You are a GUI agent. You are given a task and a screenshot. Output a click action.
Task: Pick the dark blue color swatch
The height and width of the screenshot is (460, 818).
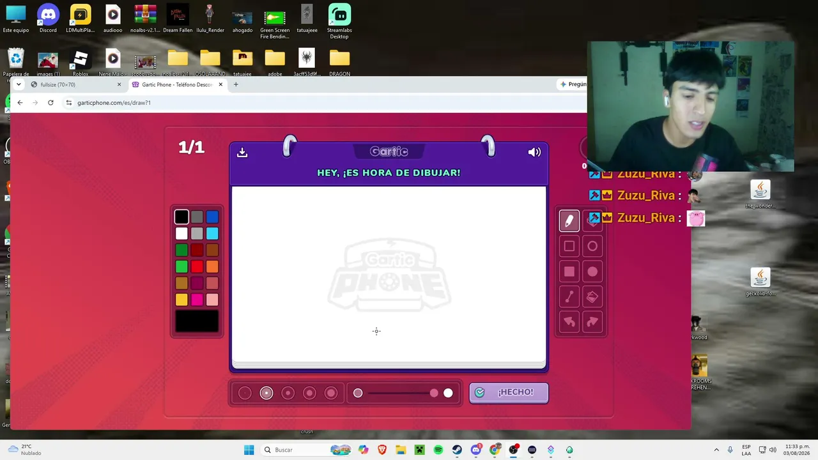click(212, 217)
